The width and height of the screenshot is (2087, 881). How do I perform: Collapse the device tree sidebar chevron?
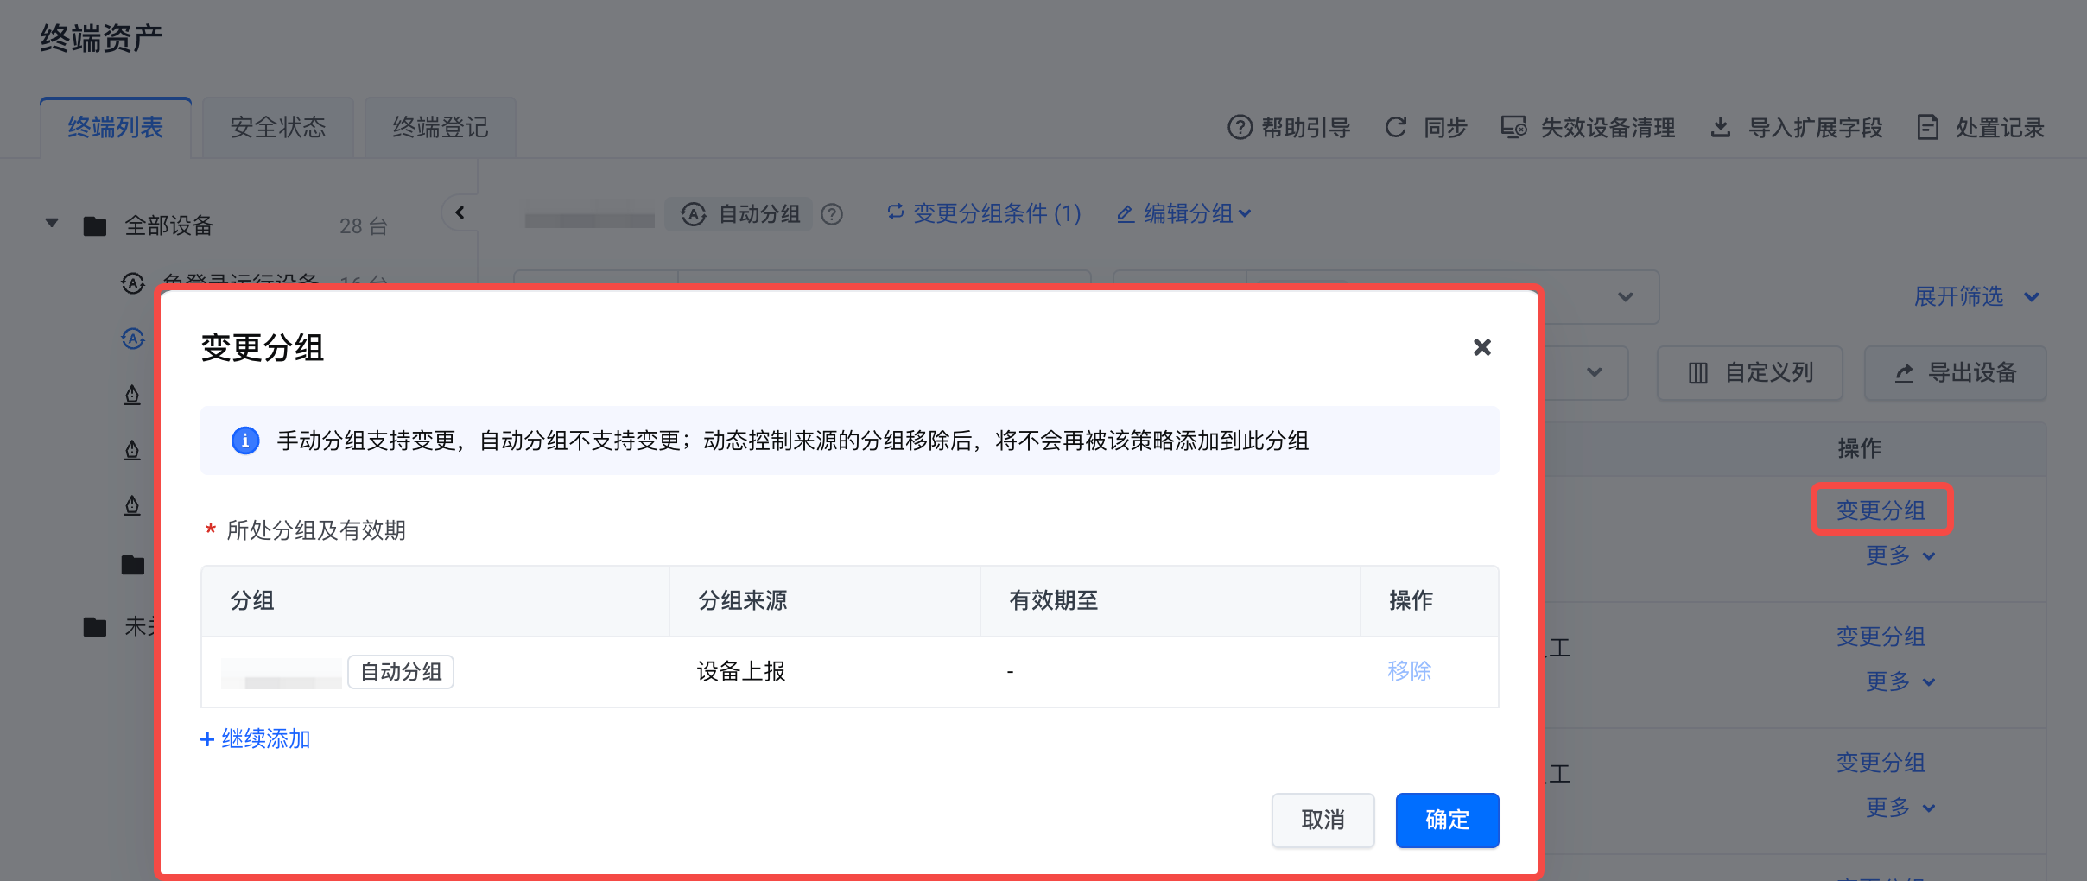(460, 212)
